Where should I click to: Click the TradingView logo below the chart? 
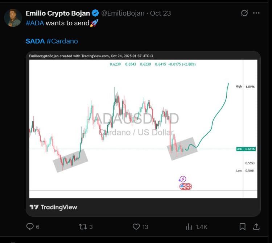[x=53, y=207]
